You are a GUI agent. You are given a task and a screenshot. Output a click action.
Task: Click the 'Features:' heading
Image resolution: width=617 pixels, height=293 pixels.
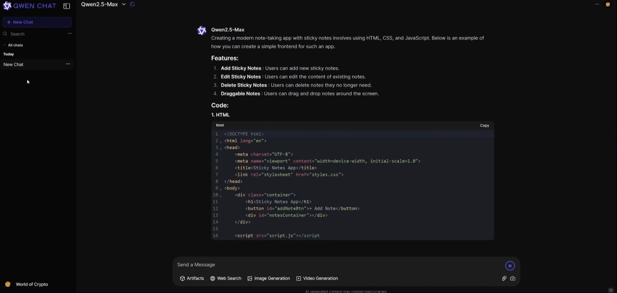224,58
